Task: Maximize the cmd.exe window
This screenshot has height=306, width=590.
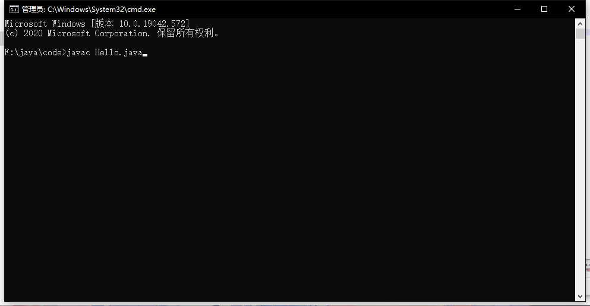Action: 544,9
